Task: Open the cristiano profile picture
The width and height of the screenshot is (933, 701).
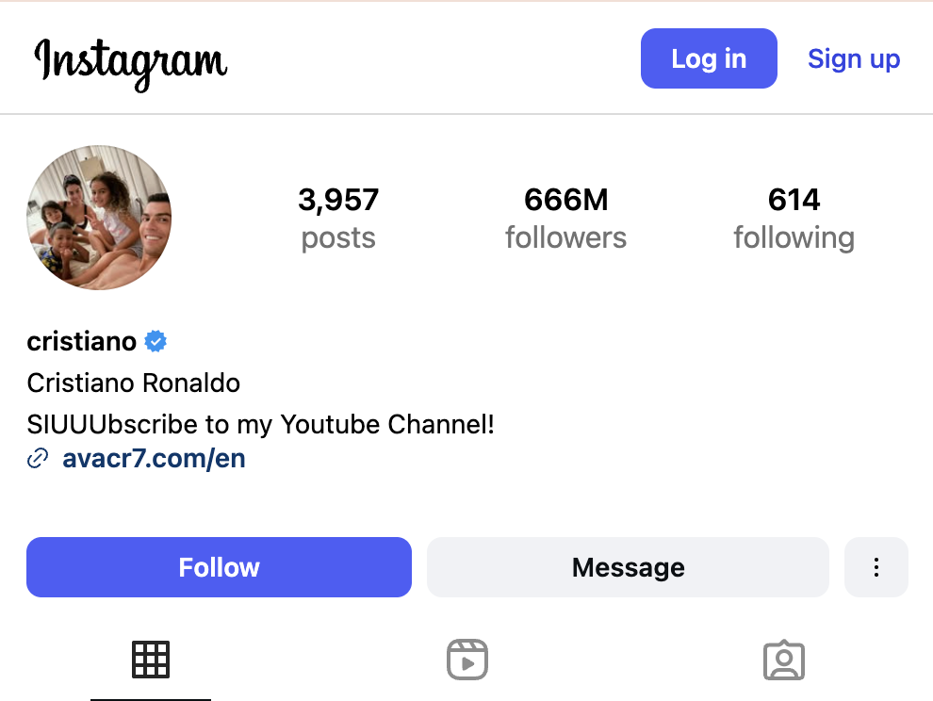Action: click(99, 218)
